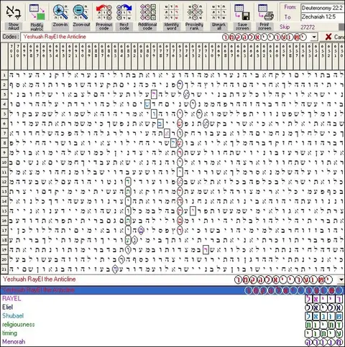Click row number 11 header
The width and height of the screenshot is (345, 347).
click(x=4, y=172)
